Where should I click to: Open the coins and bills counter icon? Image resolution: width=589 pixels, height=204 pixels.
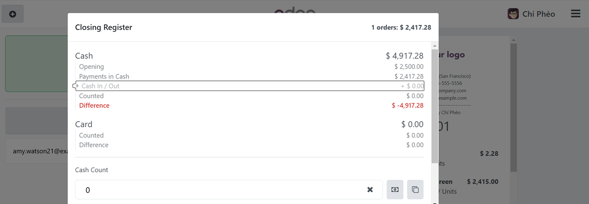tap(395, 189)
